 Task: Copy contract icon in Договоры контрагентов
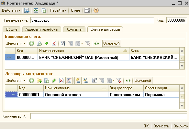click(47, 81)
